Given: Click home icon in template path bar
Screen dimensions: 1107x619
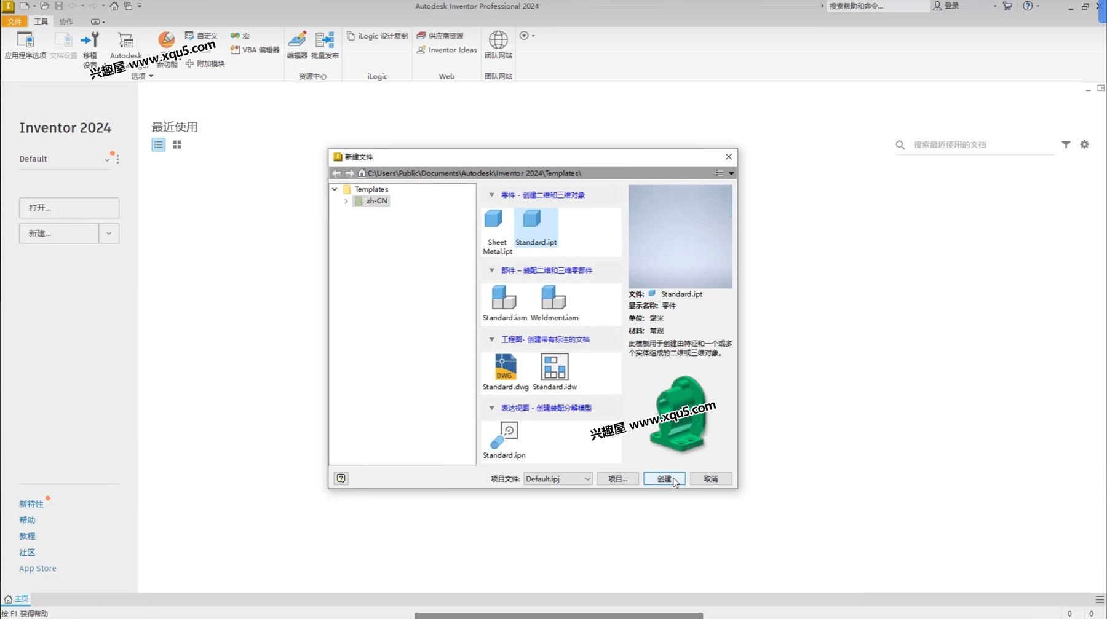Looking at the screenshot, I should coord(362,173).
